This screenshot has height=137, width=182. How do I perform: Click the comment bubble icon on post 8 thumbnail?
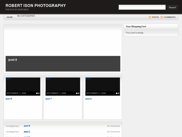(x=37, y=93)
